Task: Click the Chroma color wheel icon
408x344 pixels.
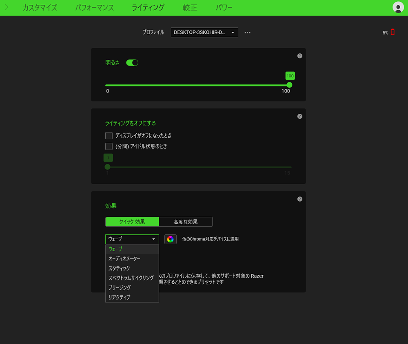Action: [x=171, y=239]
